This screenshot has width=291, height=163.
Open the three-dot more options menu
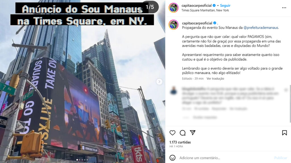pyautogui.click(x=284, y=8)
